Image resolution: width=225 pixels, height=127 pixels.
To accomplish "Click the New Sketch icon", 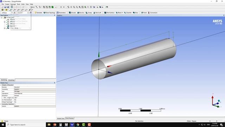I will pos(31,13).
